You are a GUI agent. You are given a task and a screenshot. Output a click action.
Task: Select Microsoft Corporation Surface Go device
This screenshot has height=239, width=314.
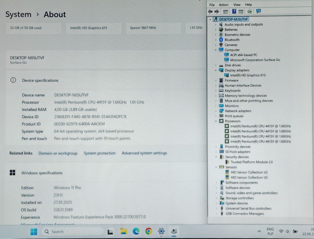tap(255, 60)
